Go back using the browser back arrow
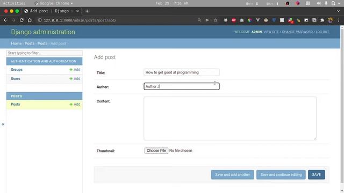 click(x=5, y=20)
